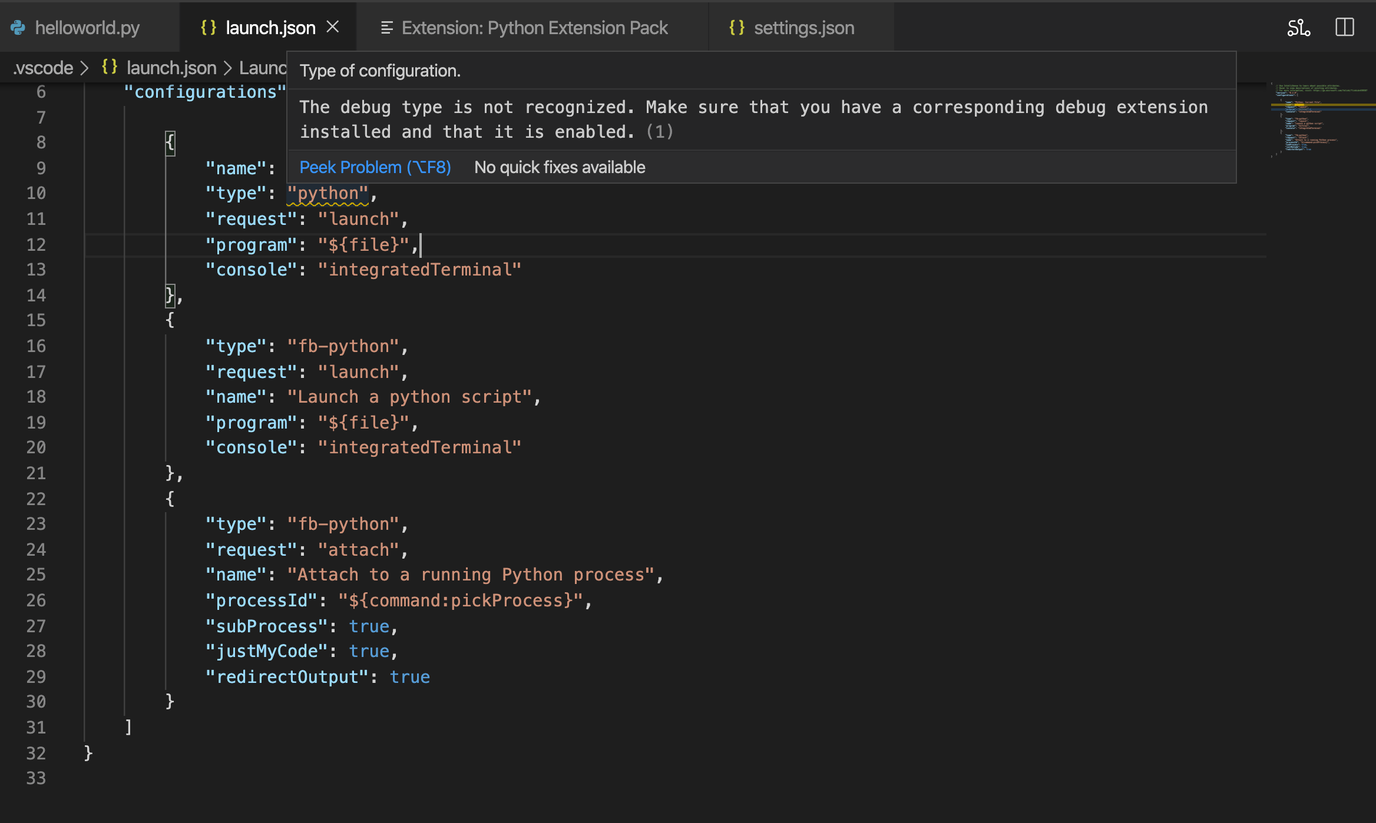The height and width of the screenshot is (823, 1376).
Task: Click the Python logo on the helloworld.py tab
Action: (x=19, y=27)
